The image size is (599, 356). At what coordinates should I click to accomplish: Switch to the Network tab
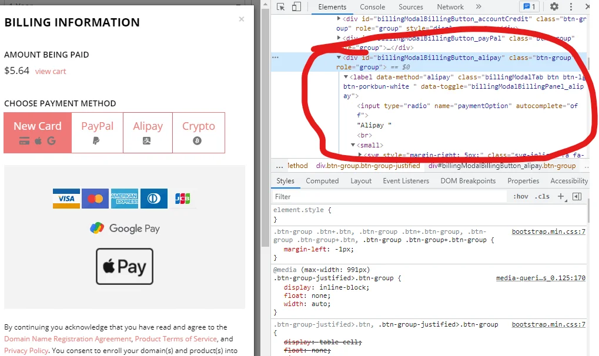coord(450,7)
